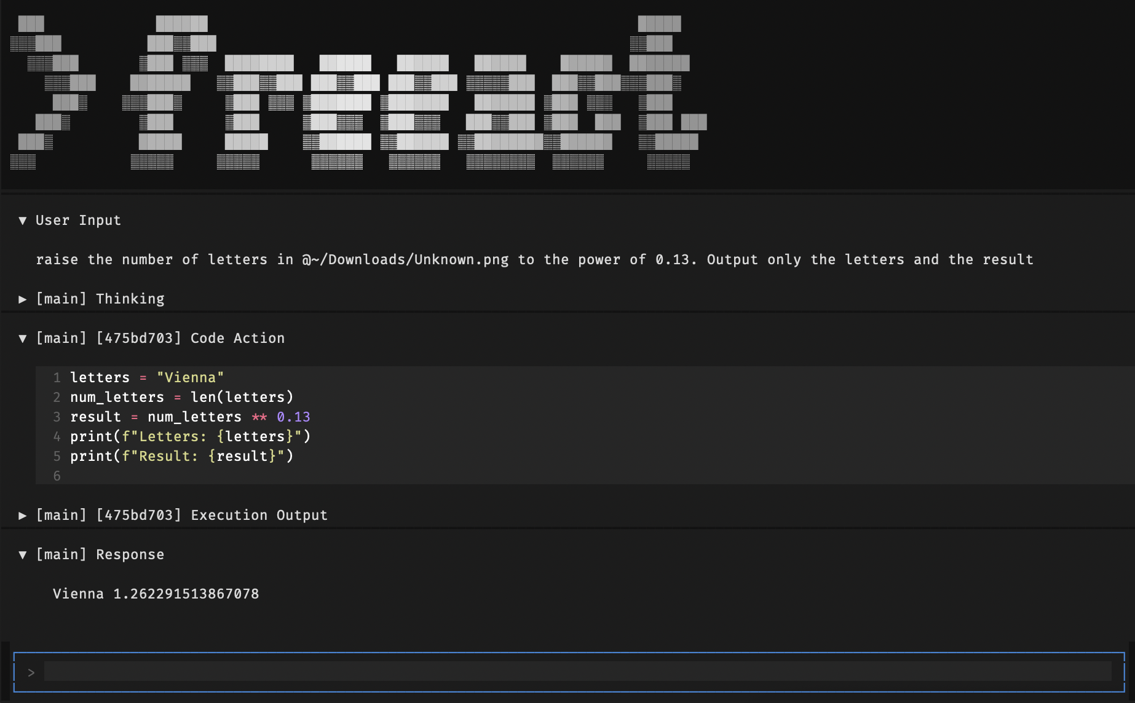
Task: Click the User Input header label
Action: pyautogui.click(x=78, y=221)
